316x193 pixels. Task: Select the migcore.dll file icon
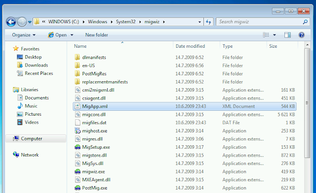(x=78, y=114)
